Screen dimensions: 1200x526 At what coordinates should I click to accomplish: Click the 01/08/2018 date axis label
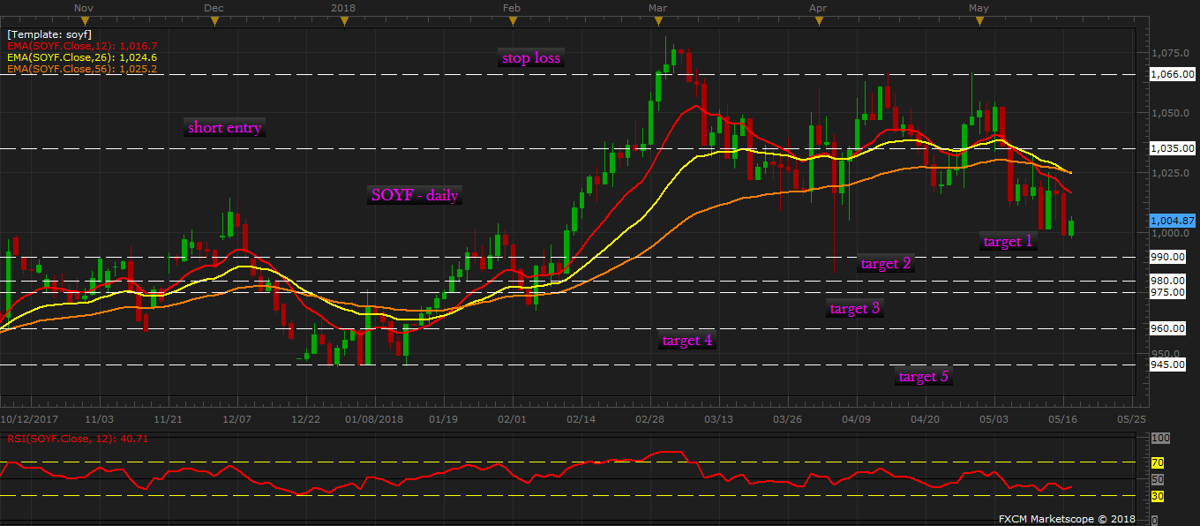pos(373,419)
